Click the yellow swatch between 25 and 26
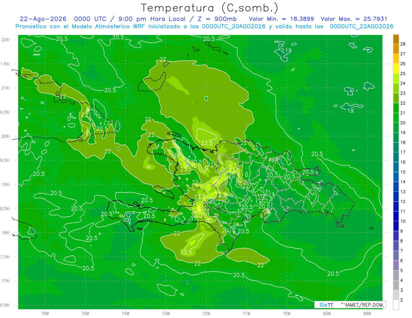The height and width of the screenshot is (318, 412). tap(396, 68)
